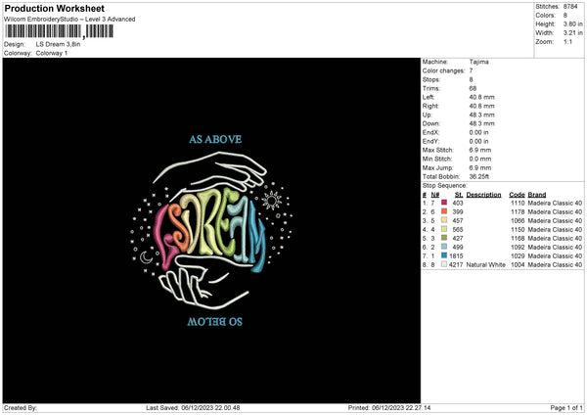
Task: Click the stitch count 4217 in stop 8
Action: pyautogui.click(x=456, y=264)
